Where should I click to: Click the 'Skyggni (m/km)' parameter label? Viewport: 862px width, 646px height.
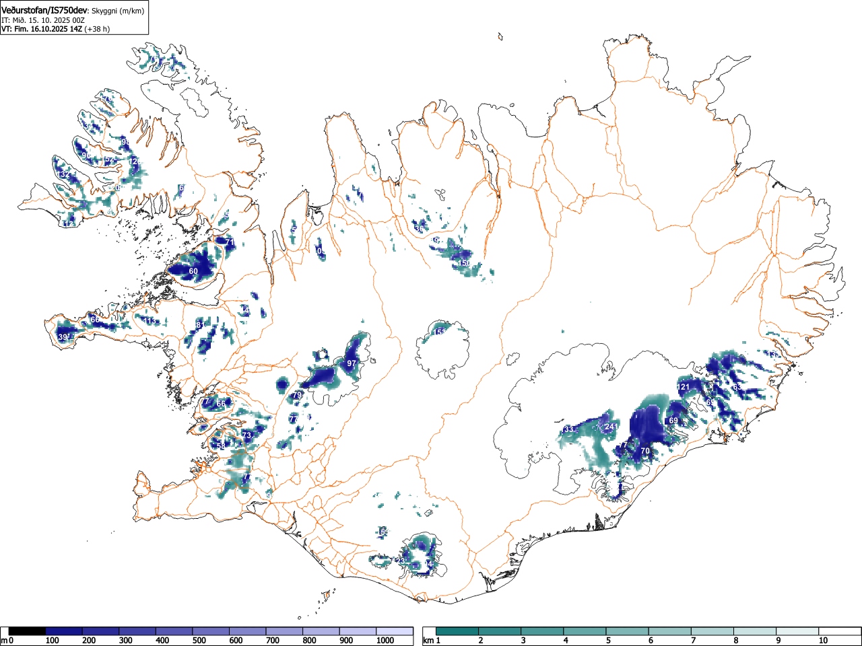pos(118,11)
